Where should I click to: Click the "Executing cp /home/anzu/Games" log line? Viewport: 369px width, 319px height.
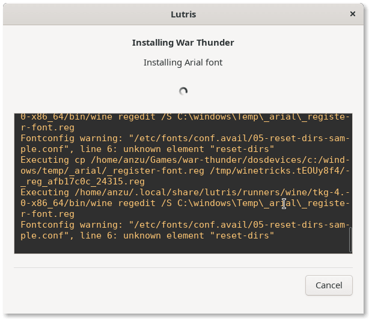coord(184,160)
